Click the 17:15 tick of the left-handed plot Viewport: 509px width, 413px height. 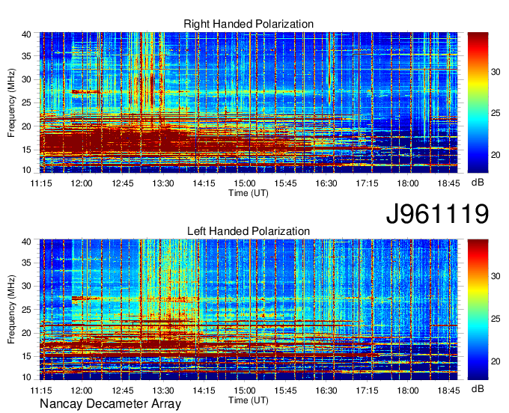(x=367, y=391)
